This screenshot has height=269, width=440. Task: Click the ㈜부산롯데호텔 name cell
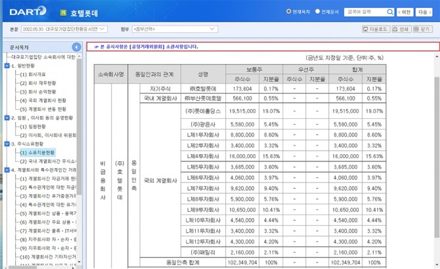[203, 98]
